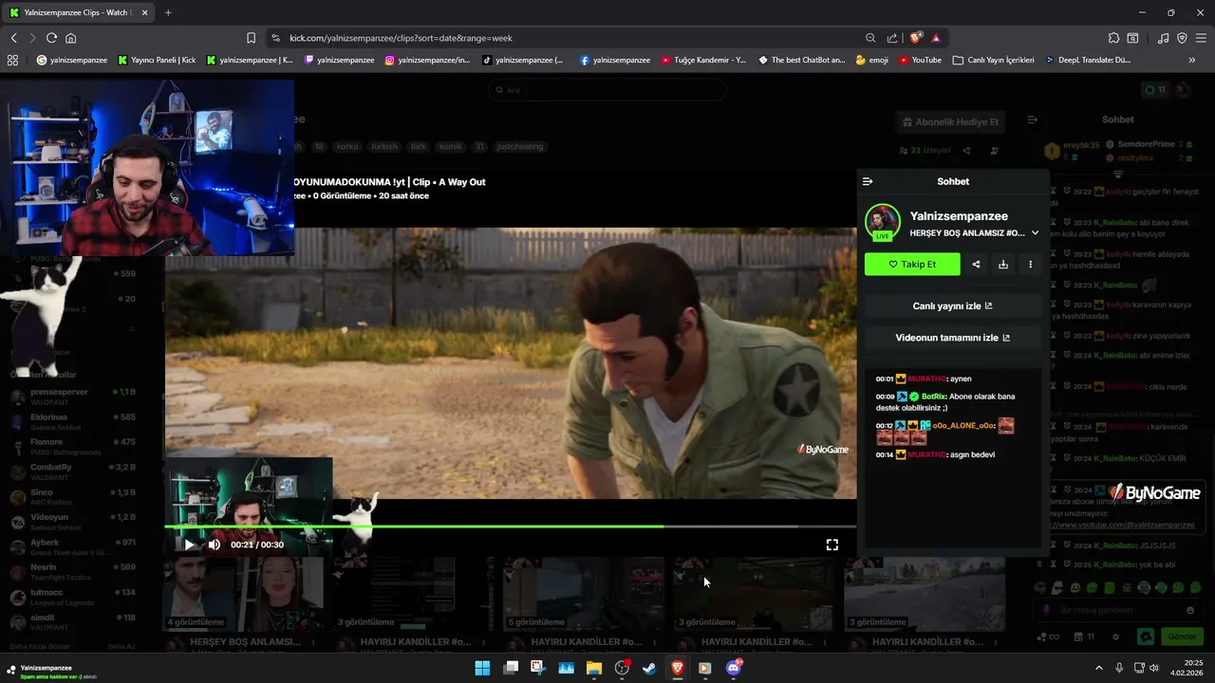The height and width of the screenshot is (683, 1215).
Task: Open the emoji bookmark
Action: (872, 60)
